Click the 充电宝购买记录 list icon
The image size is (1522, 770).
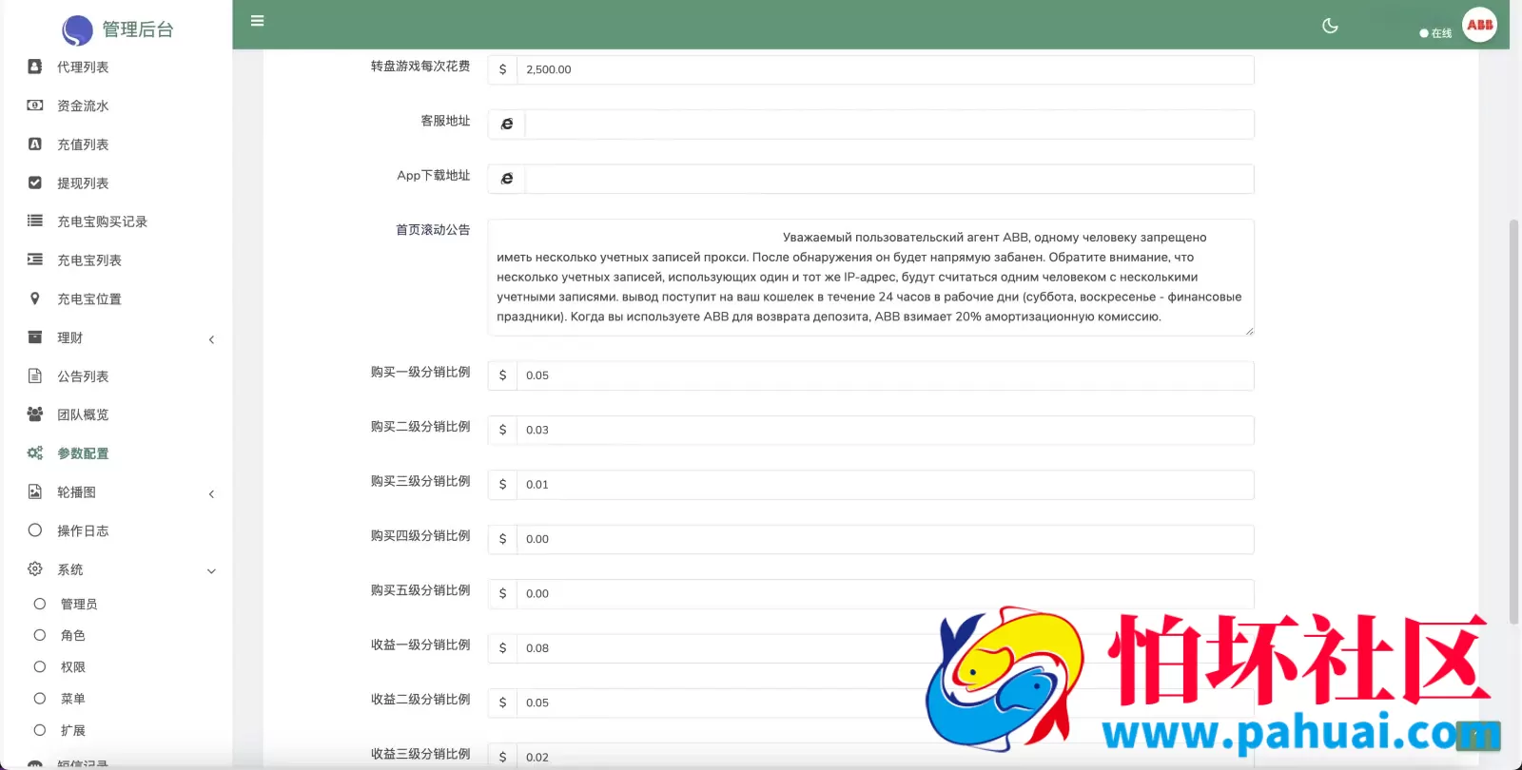point(35,221)
